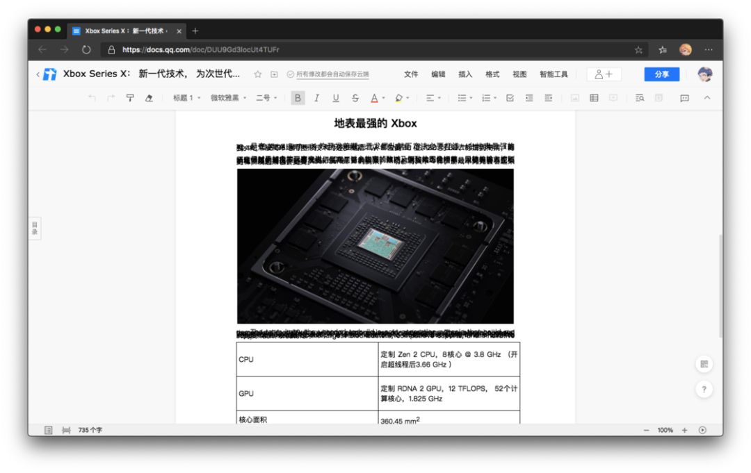
Task: Star the document as favorite
Action: [x=258, y=74]
